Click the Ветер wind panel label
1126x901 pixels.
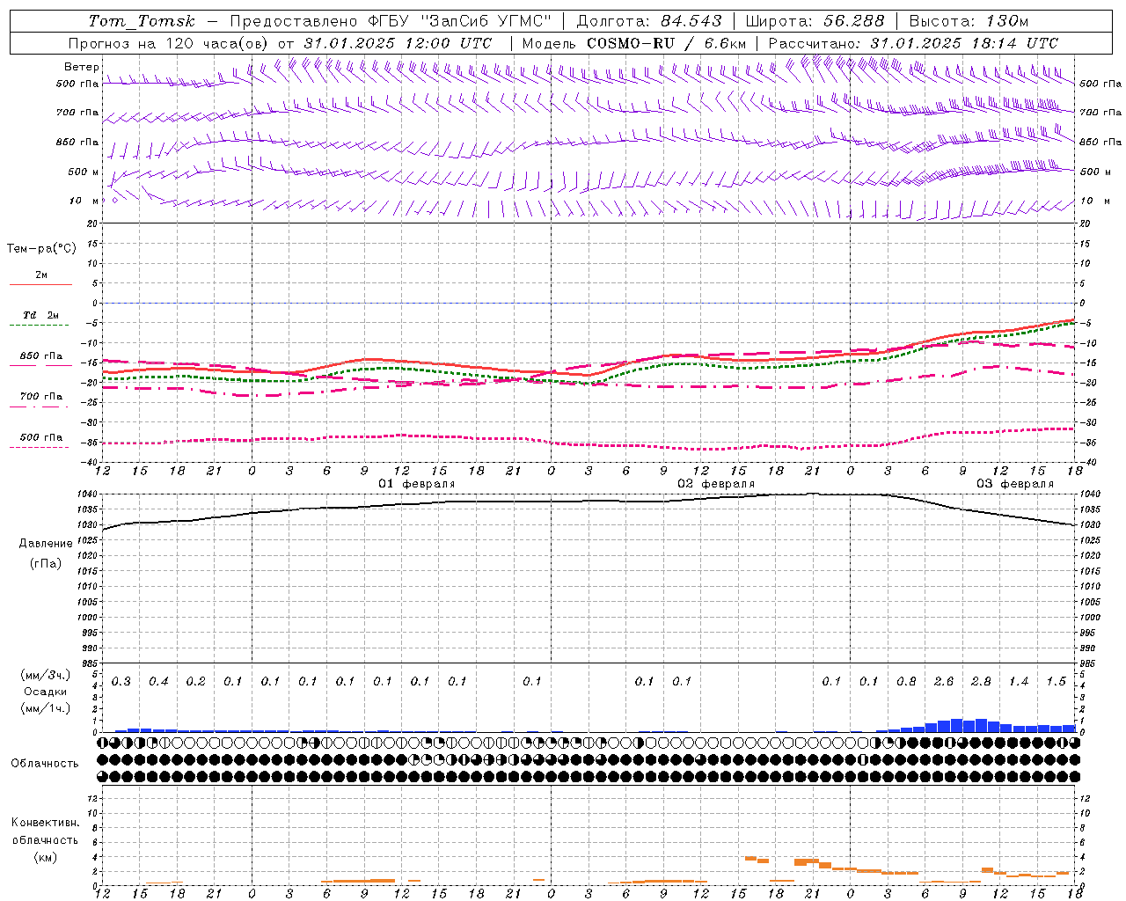tap(82, 67)
